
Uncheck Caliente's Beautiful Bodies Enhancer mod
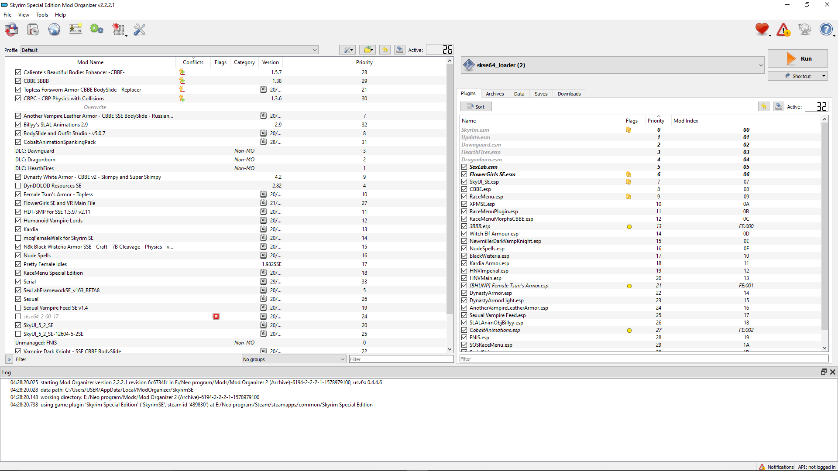[18, 72]
